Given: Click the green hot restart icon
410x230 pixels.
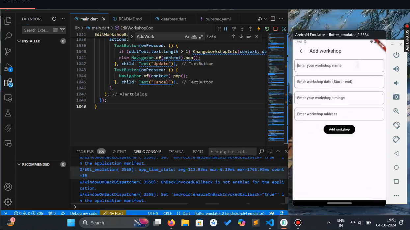Looking at the screenshot, I should 267,29.
